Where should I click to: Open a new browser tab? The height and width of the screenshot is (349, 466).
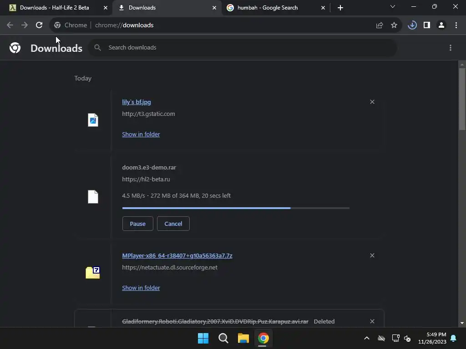tap(340, 8)
